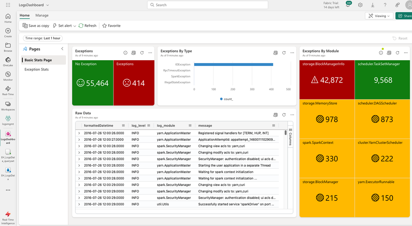Viewport: 412px width, 226px height.
Task: Open log_module column menu
Action: coord(190,126)
